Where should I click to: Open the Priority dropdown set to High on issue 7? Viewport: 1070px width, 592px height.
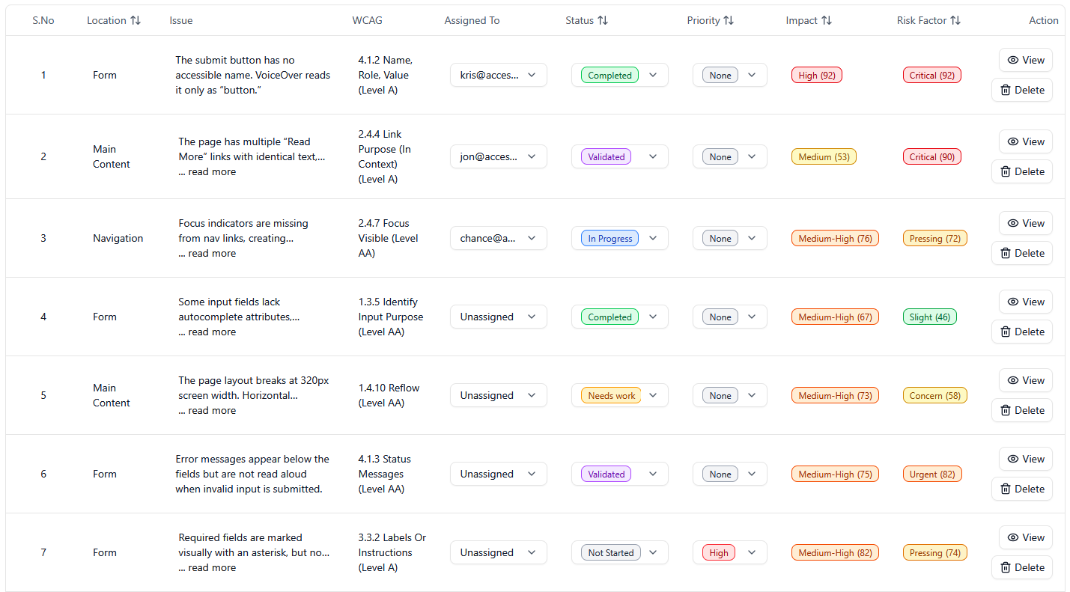[729, 552]
